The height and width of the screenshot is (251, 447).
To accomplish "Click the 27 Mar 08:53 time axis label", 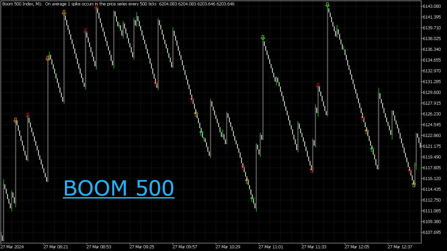I will pos(98,247).
